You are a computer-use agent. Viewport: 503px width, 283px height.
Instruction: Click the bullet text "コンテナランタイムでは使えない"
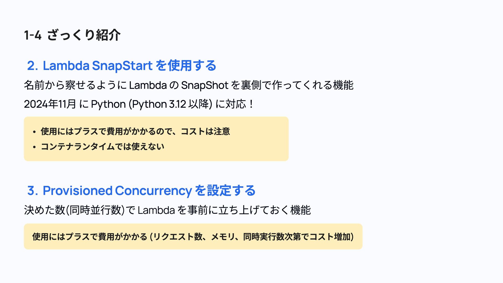pos(102,146)
